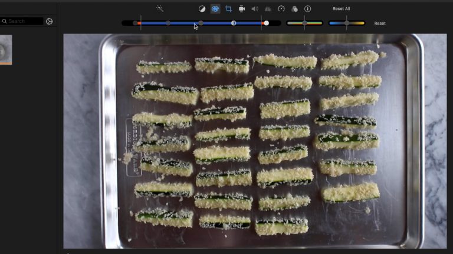
Task: Click the white highlights handle on multi-slider
Action: (x=267, y=23)
